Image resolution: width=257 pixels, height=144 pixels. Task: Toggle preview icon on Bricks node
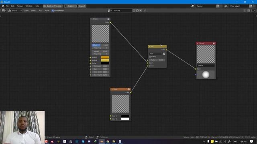(x=108, y=19)
